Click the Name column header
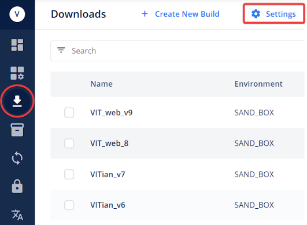Screen dimensions: 307x225 (x=101, y=84)
